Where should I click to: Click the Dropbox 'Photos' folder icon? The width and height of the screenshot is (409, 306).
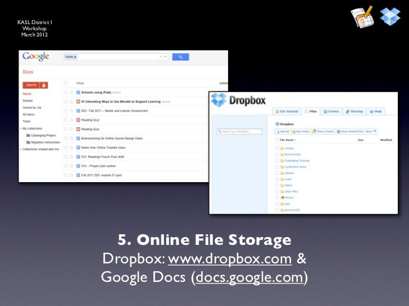tap(282, 197)
